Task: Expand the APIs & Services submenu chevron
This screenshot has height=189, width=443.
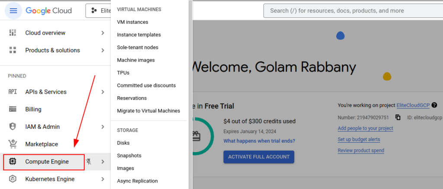Action: (103, 92)
